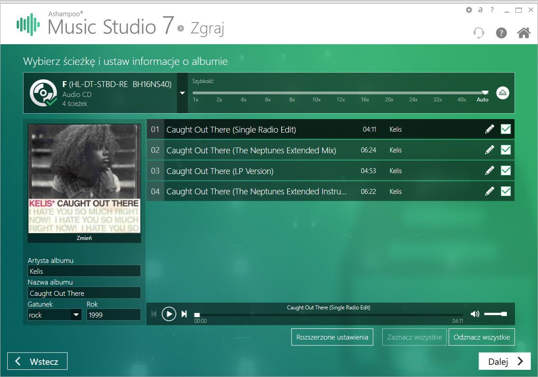Uncheck track 01 Single Radio Edit
Screen dimensions: 538x377
(506, 129)
